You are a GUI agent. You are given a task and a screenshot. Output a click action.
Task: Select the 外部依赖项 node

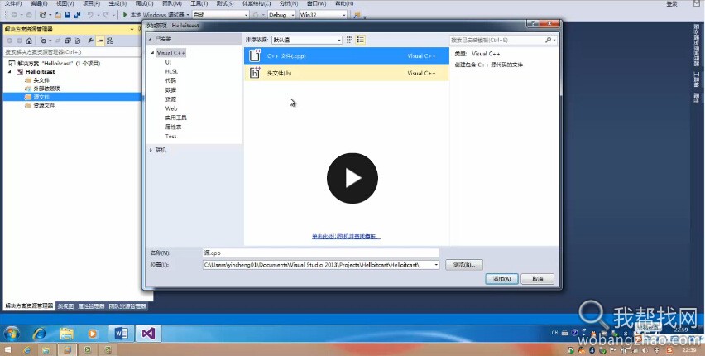click(47, 89)
